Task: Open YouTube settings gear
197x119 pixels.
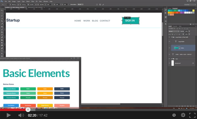Action: tap(183, 115)
